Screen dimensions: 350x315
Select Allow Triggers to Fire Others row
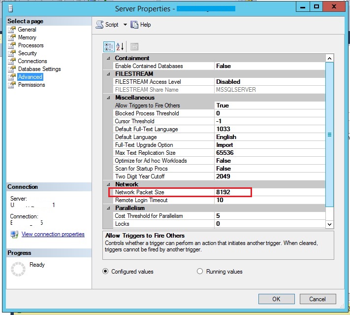click(220, 105)
